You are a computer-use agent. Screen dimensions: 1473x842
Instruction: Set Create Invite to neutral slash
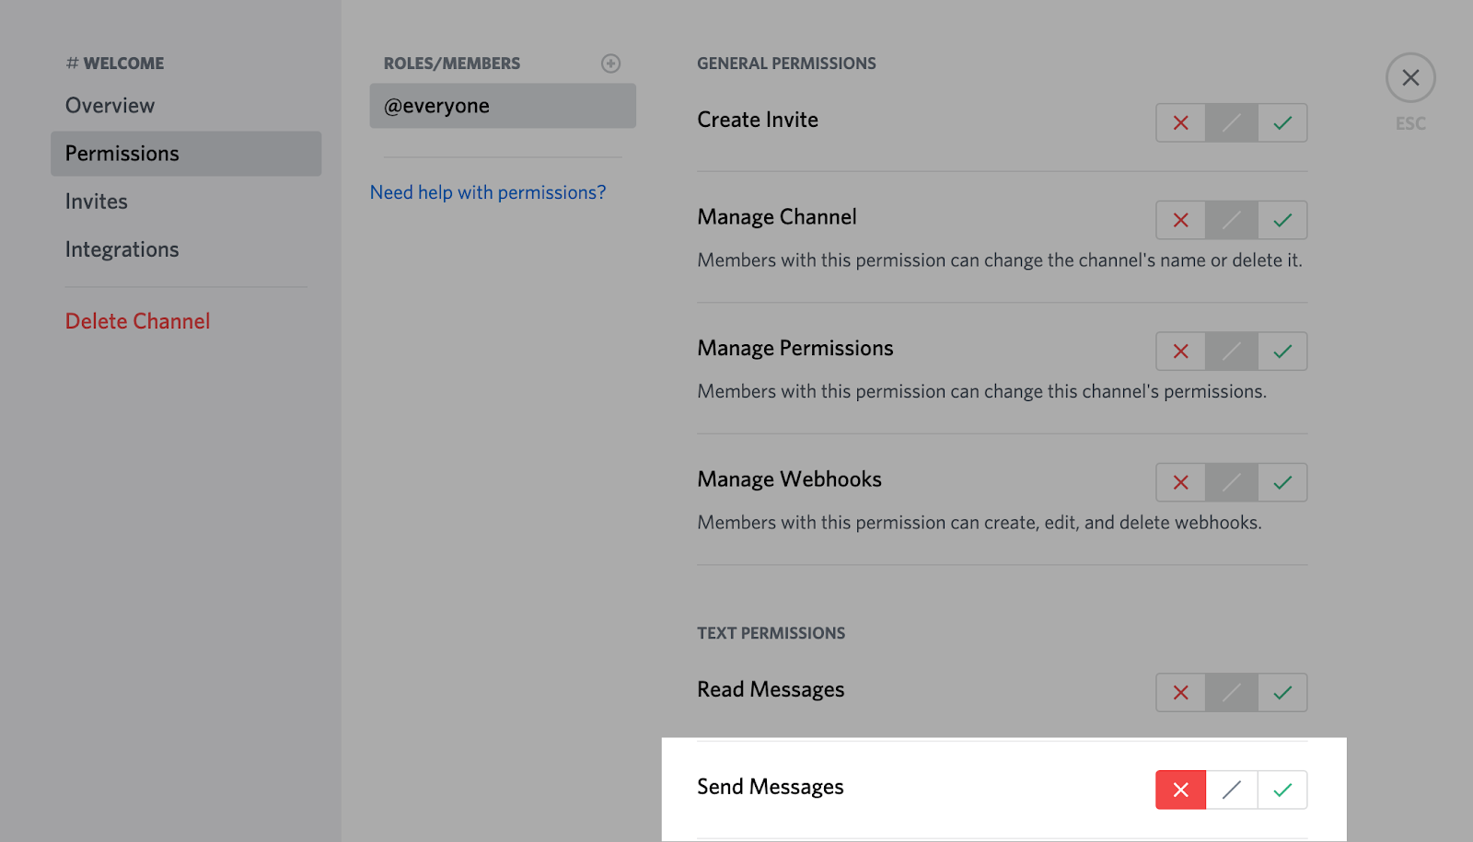[x=1232, y=123]
